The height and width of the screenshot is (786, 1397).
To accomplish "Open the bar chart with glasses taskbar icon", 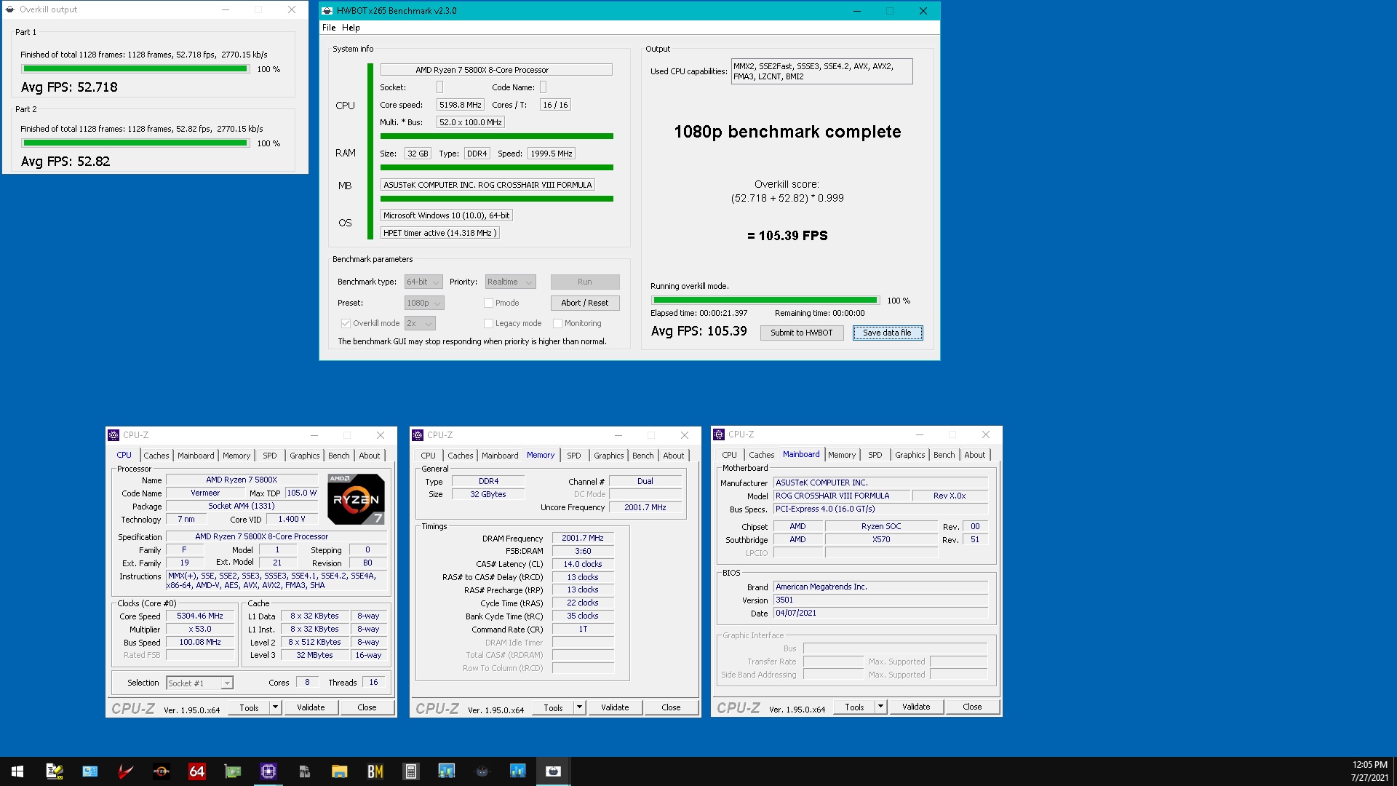I will [446, 771].
